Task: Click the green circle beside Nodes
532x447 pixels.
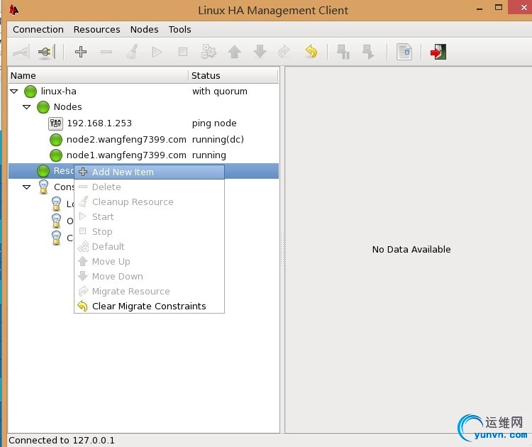Action: point(43,107)
